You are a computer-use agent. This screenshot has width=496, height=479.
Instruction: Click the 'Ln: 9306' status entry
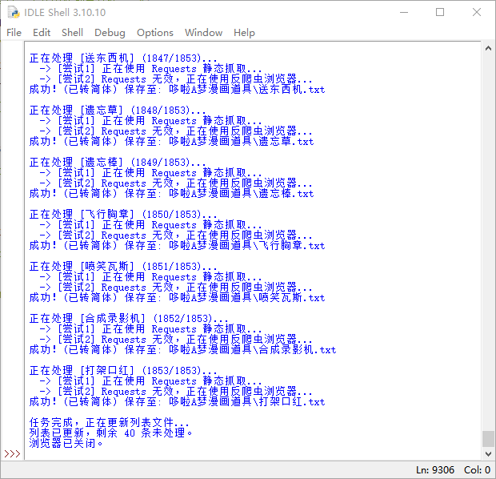pos(435,470)
